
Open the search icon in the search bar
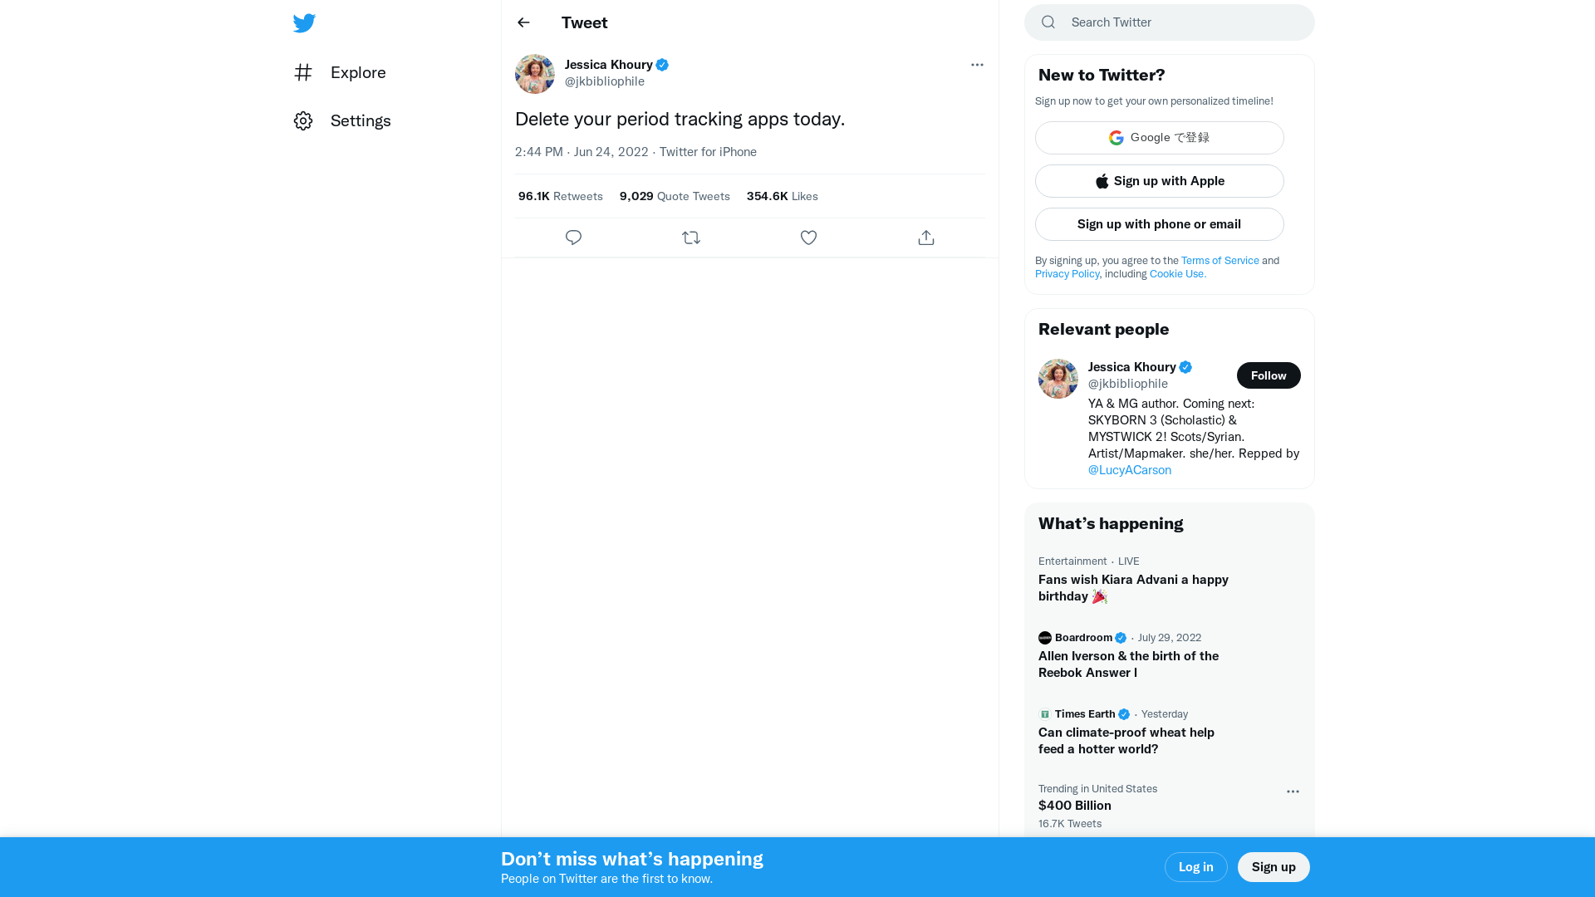[1048, 22]
